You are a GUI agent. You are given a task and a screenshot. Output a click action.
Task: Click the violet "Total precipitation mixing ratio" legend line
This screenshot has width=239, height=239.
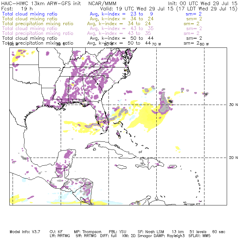[38, 33]
